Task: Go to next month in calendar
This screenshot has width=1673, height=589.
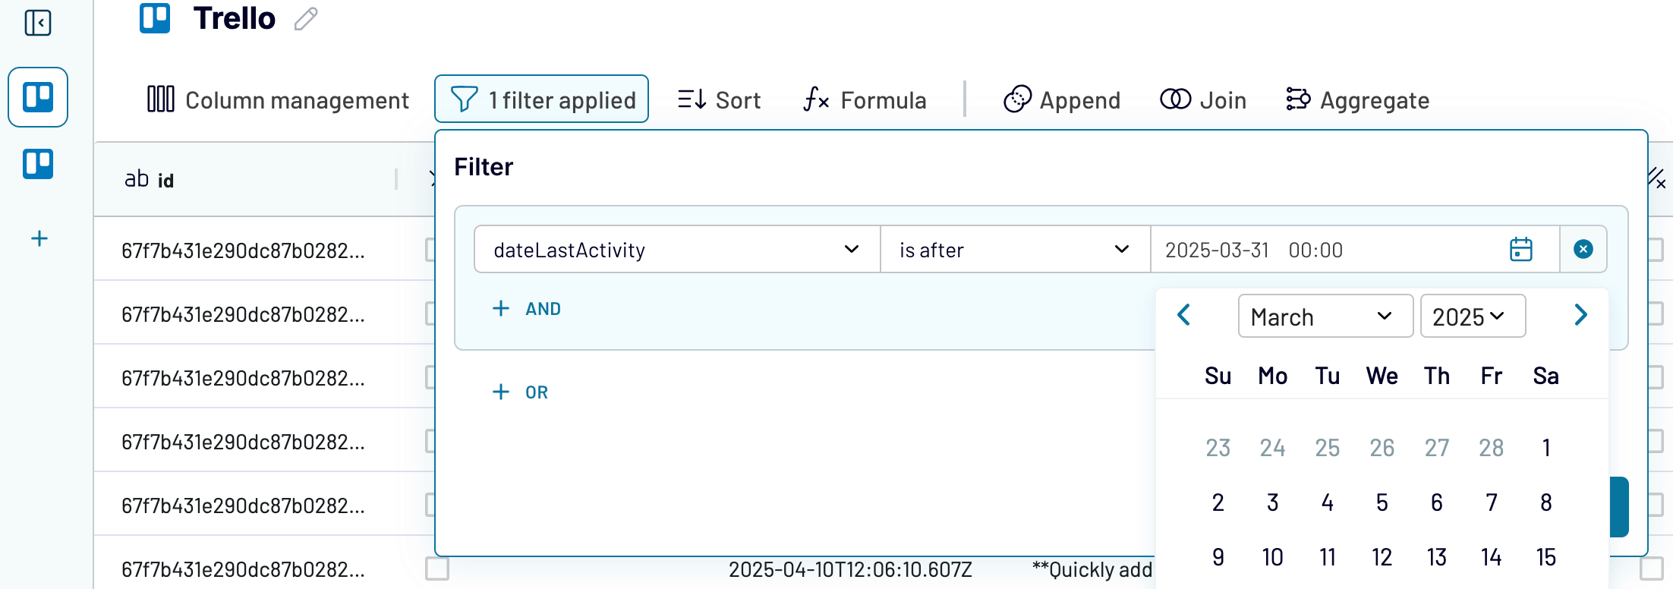Action: 1580,315
